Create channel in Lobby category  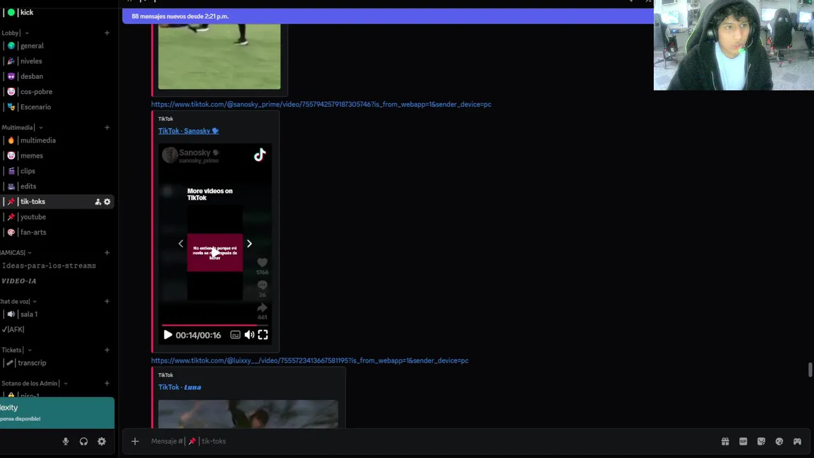point(107,33)
